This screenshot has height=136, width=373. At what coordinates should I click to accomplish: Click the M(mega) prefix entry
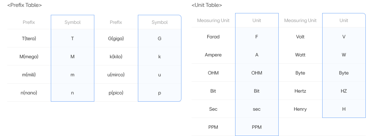click(x=29, y=57)
